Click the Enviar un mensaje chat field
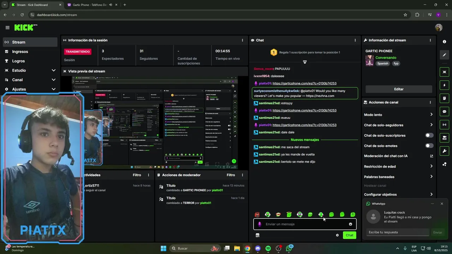Screen dimensions: 452x254 pos(305,224)
